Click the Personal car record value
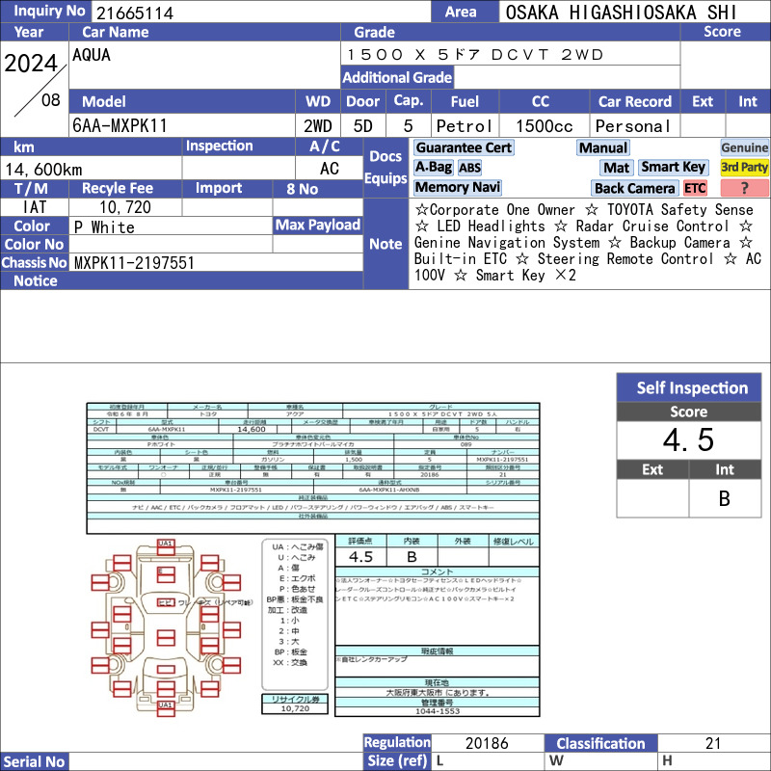This screenshot has height=771, width=771. click(633, 126)
